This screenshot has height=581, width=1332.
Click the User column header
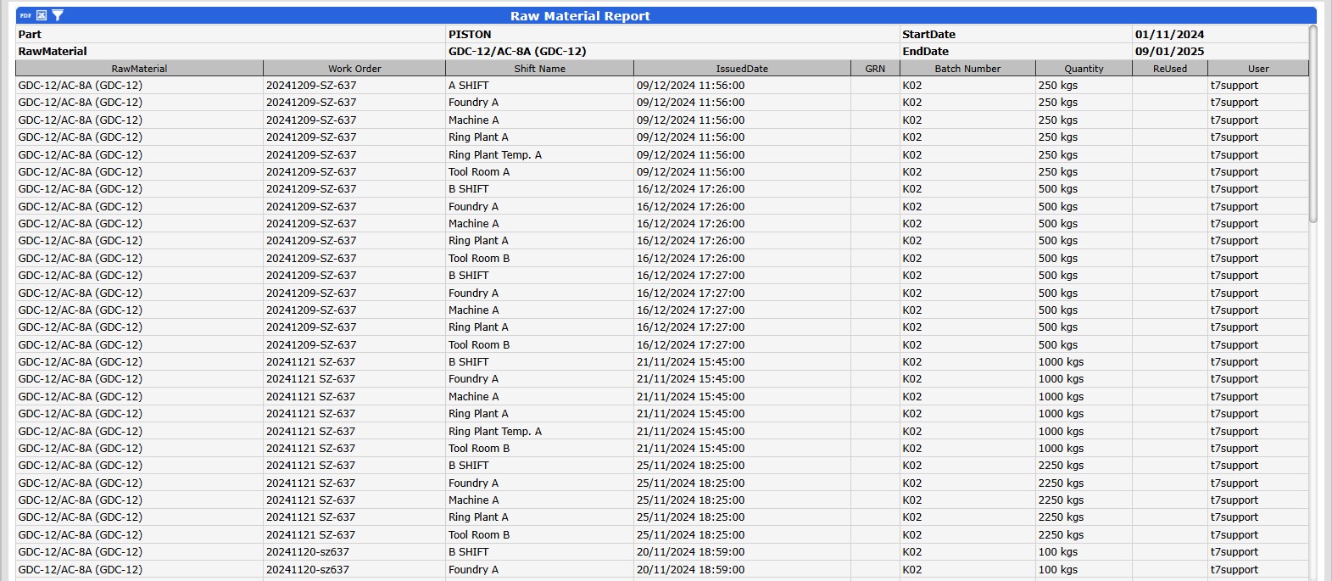[1258, 69]
